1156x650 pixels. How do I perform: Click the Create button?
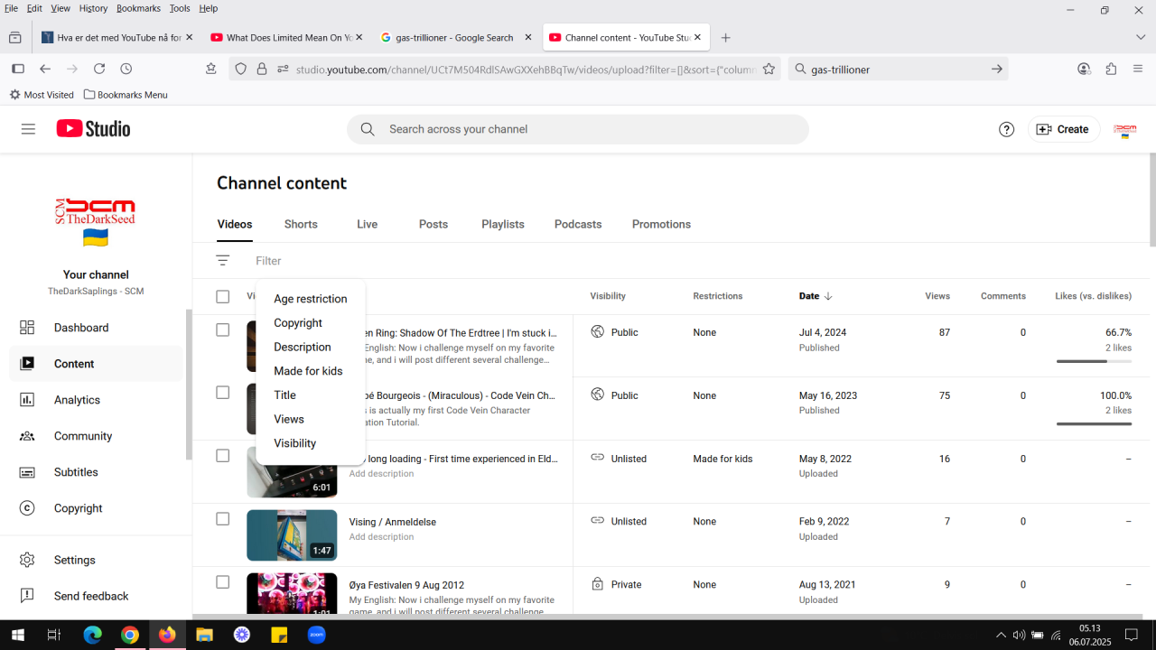[x=1064, y=129]
